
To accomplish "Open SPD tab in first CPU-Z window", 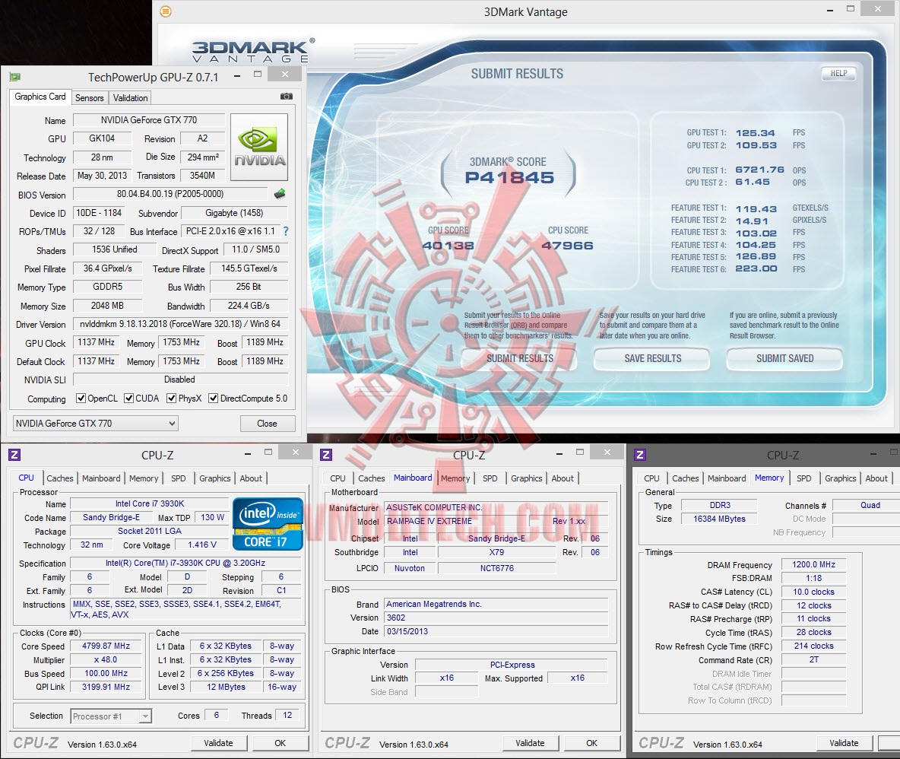I will [179, 478].
